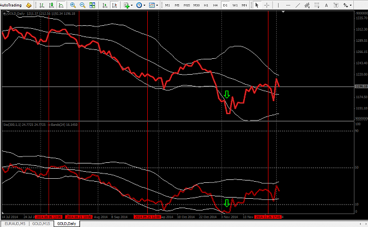Expand the arrows dropdown caret
Screen dimensions: 368x227
(x=351, y=5)
